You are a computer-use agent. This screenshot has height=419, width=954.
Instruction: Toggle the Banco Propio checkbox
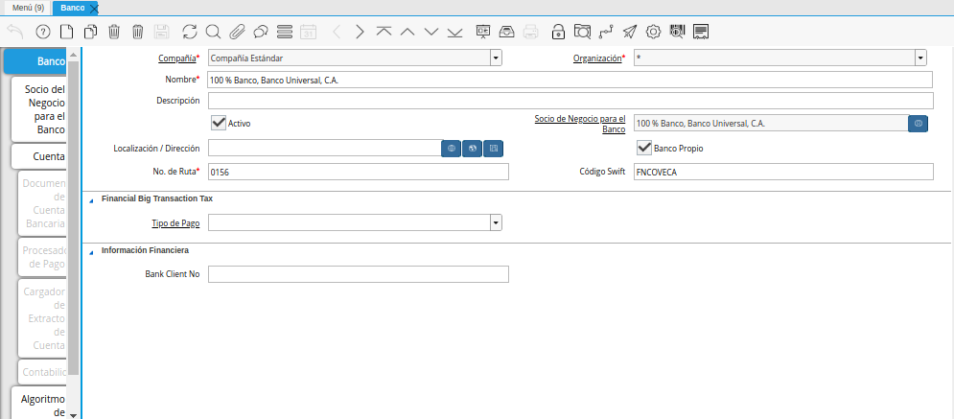pyautogui.click(x=644, y=148)
